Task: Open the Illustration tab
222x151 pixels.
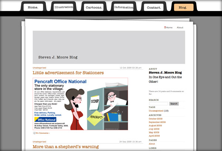Action: pos(63,7)
